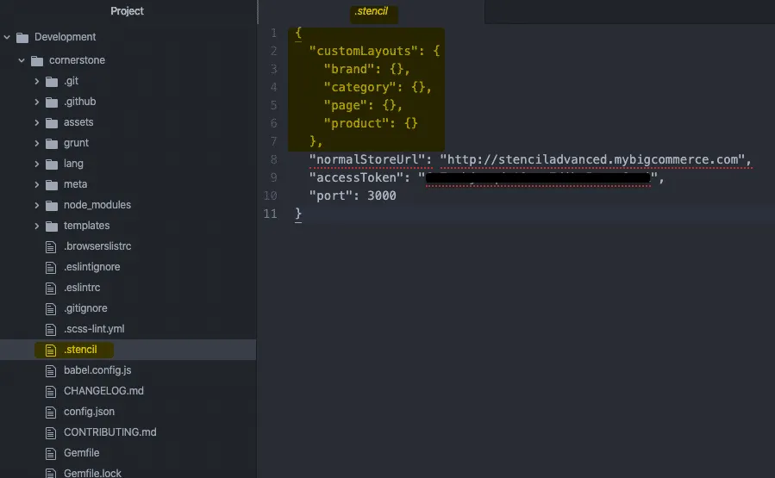Expand the node_modules folder chevron
Viewport: 775px width, 478px height.
[36, 205]
